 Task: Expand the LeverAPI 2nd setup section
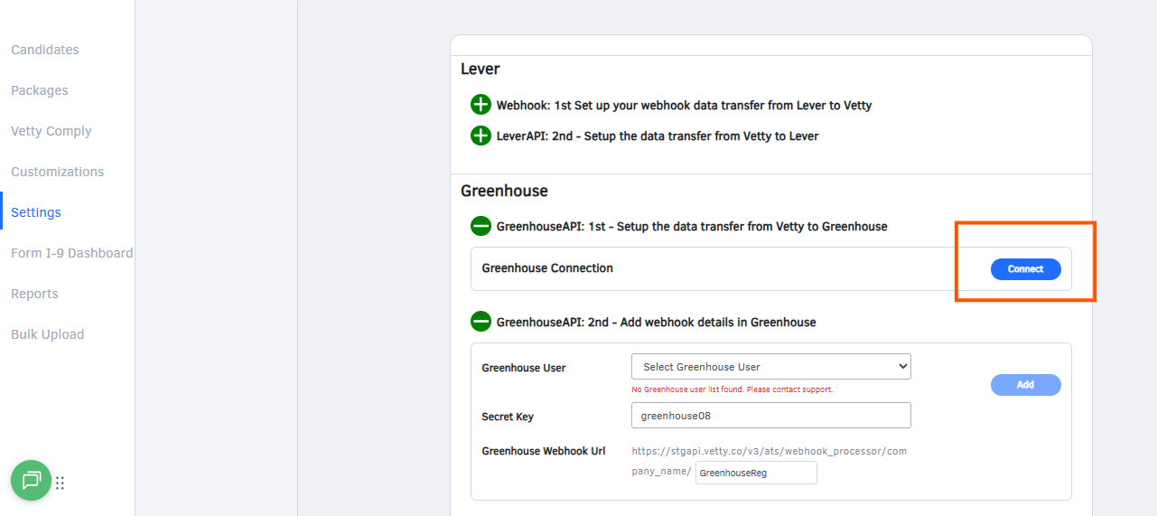click(481, 136)
